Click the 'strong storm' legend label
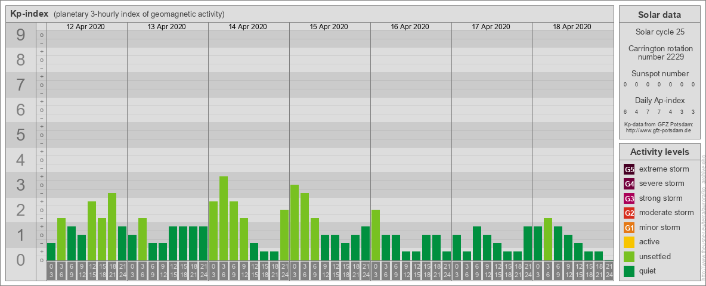Screen dimensions: 706x286 661,198
